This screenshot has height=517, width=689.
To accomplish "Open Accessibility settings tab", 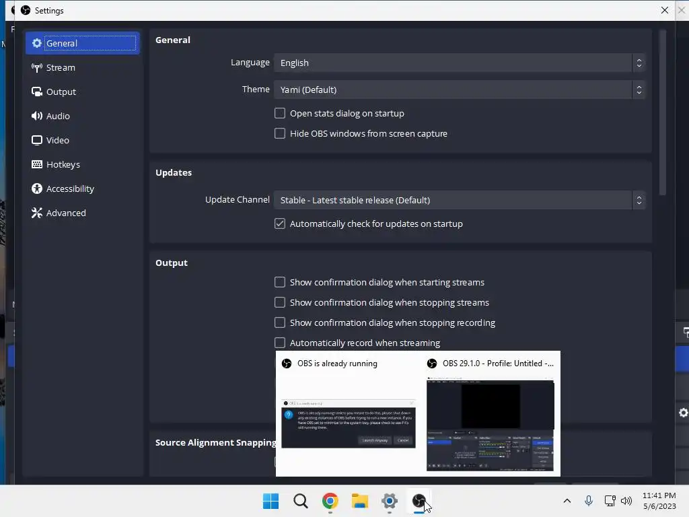I will coord(83,188).
